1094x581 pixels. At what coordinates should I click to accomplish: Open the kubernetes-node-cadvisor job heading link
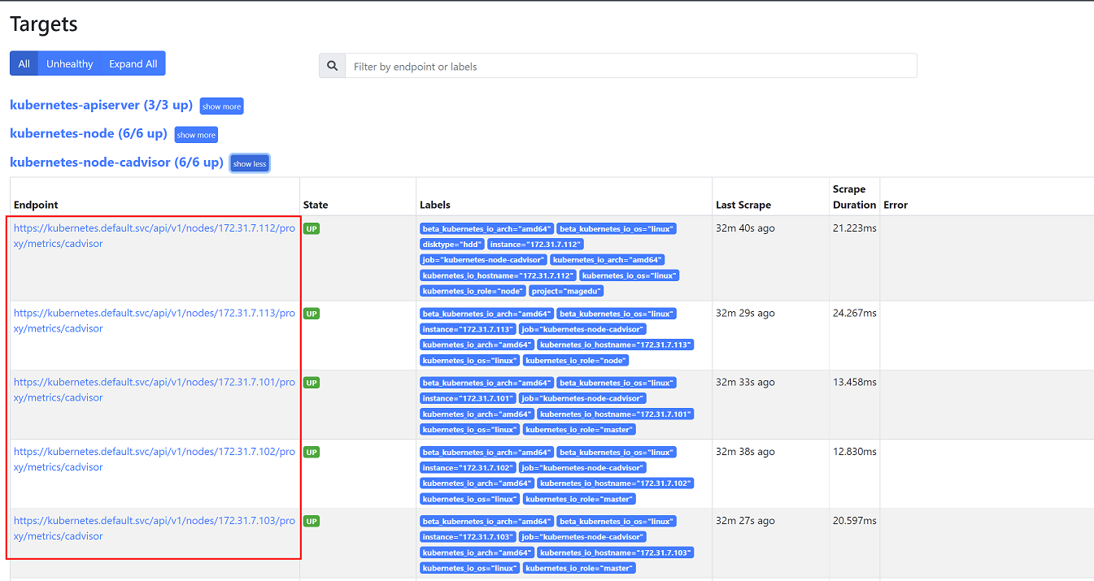click(x=116, y=162)
